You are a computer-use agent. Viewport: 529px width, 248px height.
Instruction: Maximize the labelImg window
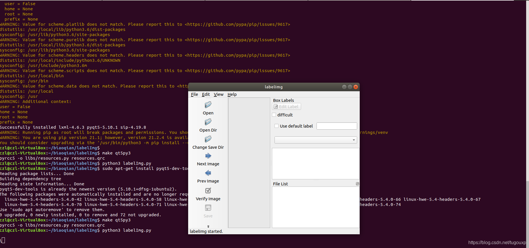350,87
